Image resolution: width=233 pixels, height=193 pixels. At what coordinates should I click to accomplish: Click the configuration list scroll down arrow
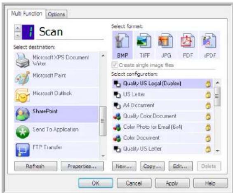click(218, 151)
